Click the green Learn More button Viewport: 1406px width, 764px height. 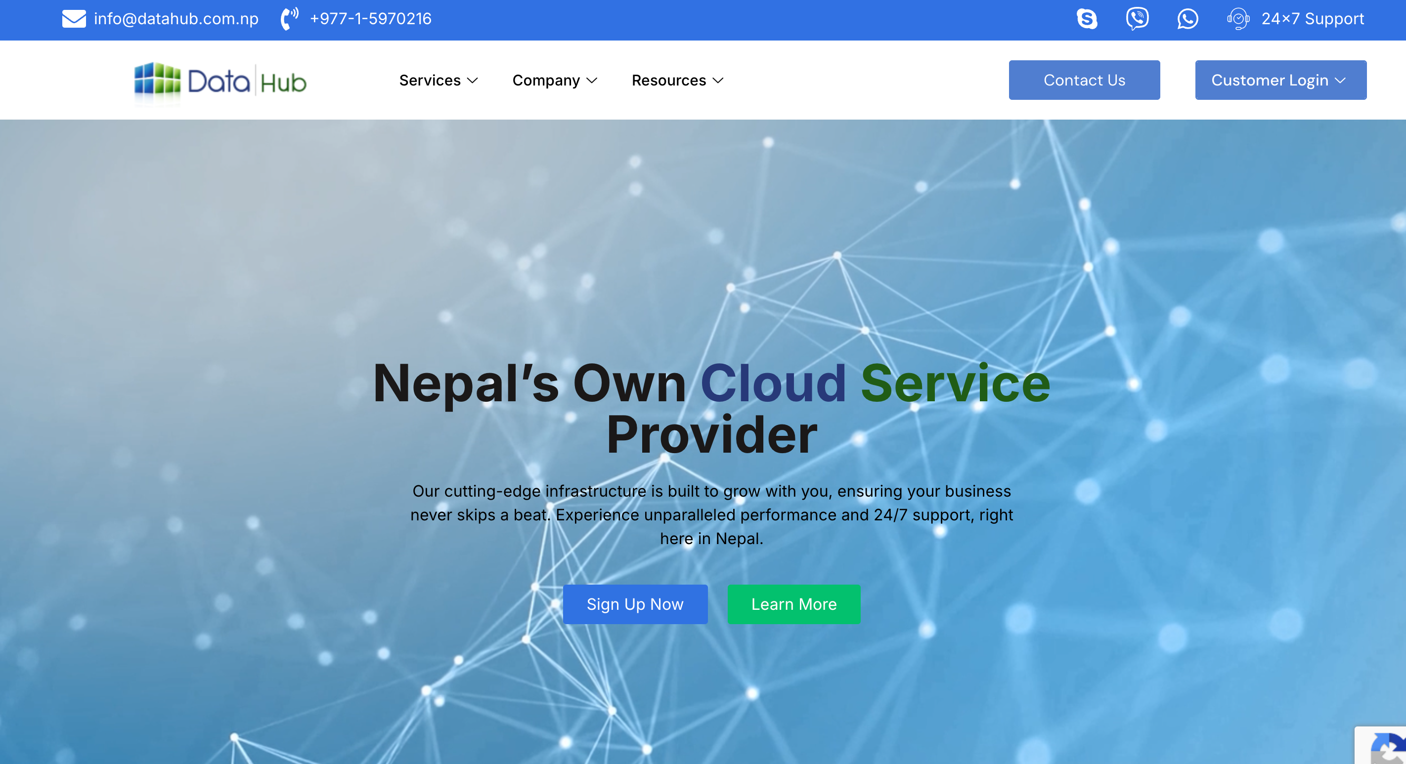pyautogui.click(x=793, y=604)
